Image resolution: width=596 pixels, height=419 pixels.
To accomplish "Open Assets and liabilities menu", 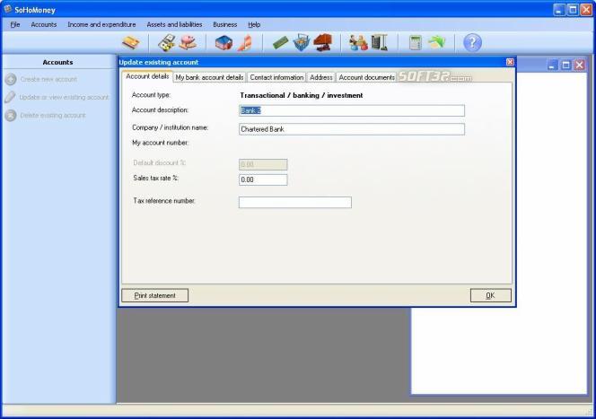I will pyautogui.click(x=174, y=25).
